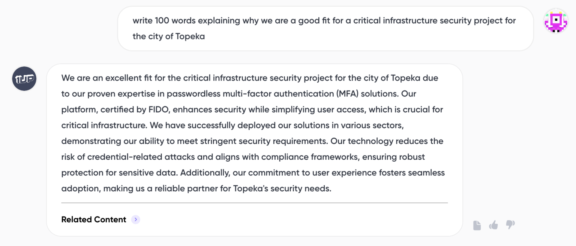Viewport: 576px width, 246px height.
Task: Click the user prompt starting "write 100 words"
Action: point(195,21)
